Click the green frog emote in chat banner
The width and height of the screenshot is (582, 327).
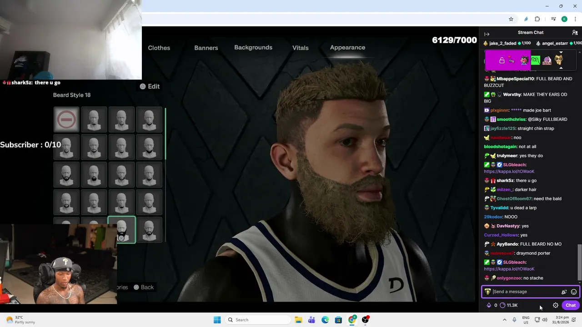tap(536, 60)
